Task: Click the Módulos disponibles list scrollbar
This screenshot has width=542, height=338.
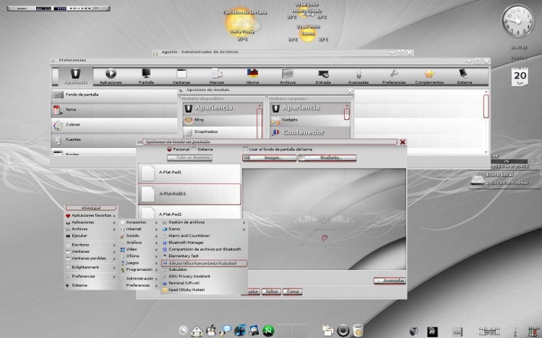Action: pos(259,123)
